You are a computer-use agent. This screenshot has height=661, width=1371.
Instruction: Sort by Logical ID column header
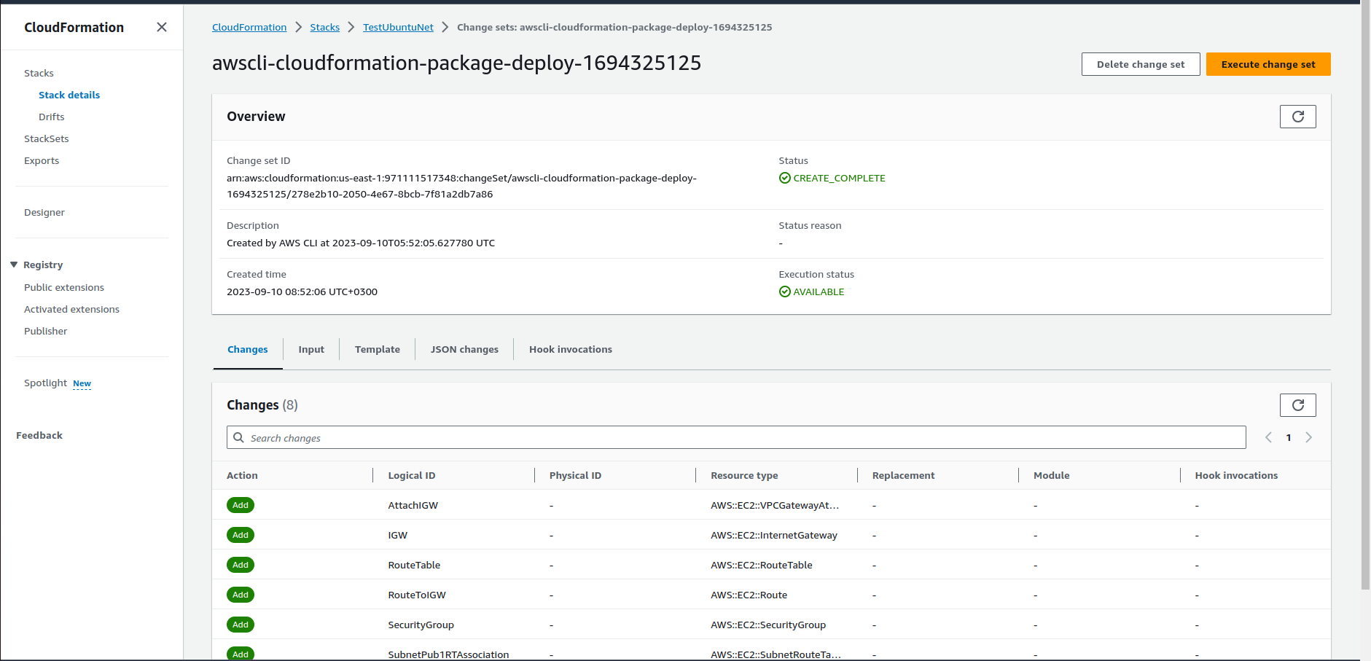point(411,475)
